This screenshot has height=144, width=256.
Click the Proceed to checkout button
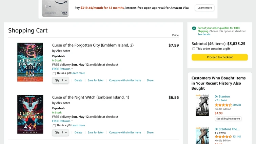point(220,57)
